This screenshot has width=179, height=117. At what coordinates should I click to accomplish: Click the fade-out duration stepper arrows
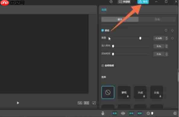pos(167,54)
